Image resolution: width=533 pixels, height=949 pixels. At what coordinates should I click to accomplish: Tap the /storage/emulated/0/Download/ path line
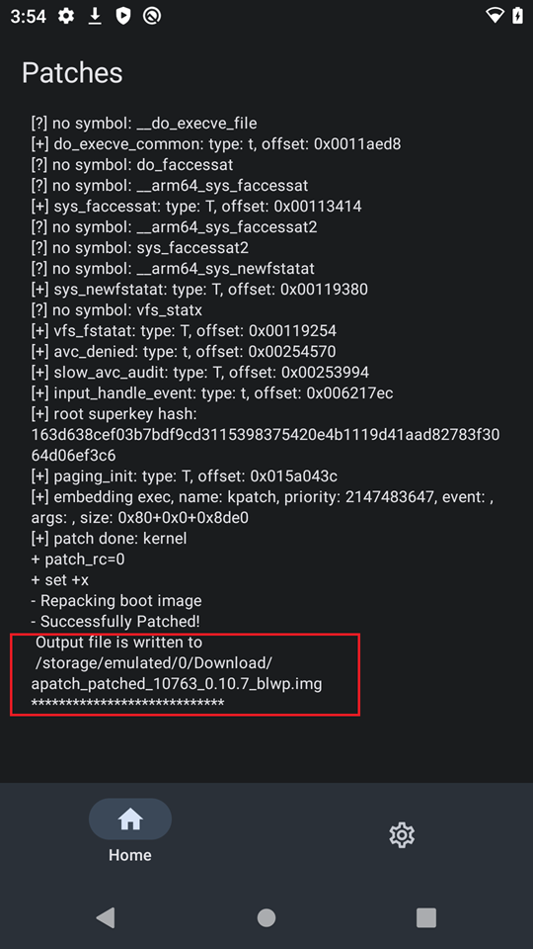(x=154, y=662)
